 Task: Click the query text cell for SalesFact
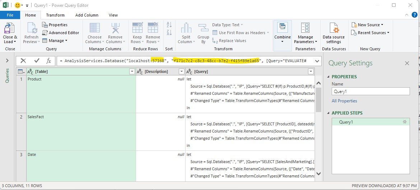point(250,132)
